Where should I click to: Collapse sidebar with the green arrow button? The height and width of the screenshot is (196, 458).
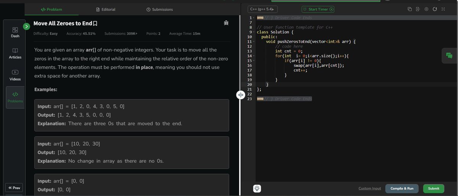[x=26, y=27]
